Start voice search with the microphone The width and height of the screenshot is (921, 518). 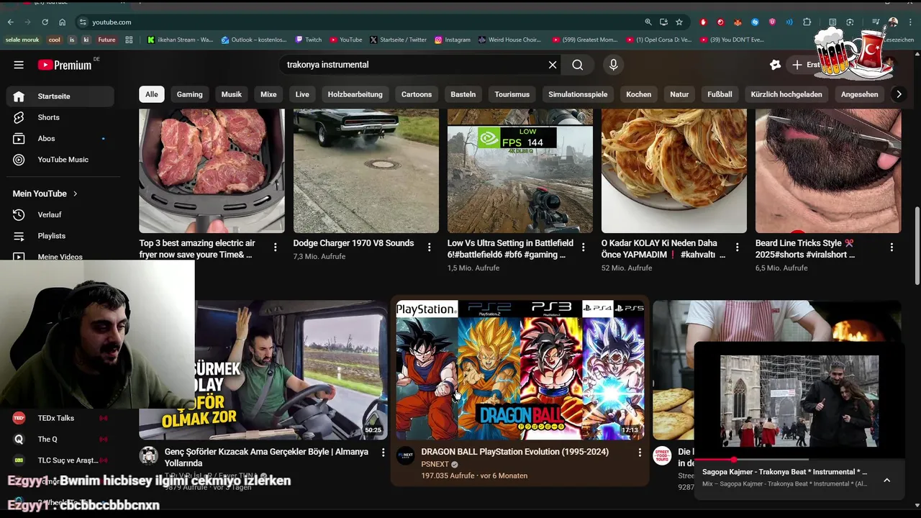613,65
